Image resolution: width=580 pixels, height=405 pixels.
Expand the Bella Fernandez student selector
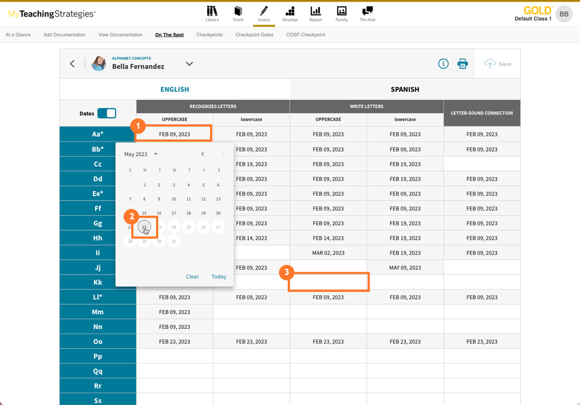189,64
